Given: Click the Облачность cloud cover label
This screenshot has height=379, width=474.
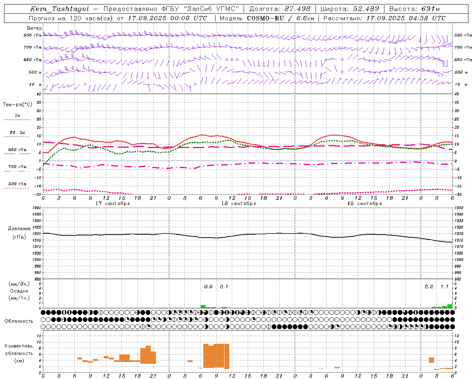Looking at the screenshot, I should pos(19,321).
